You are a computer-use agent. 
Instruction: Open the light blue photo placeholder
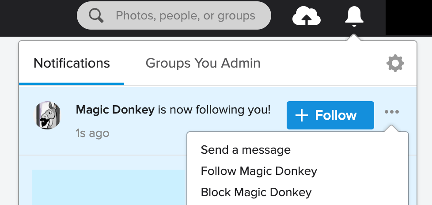coord(108,187)
